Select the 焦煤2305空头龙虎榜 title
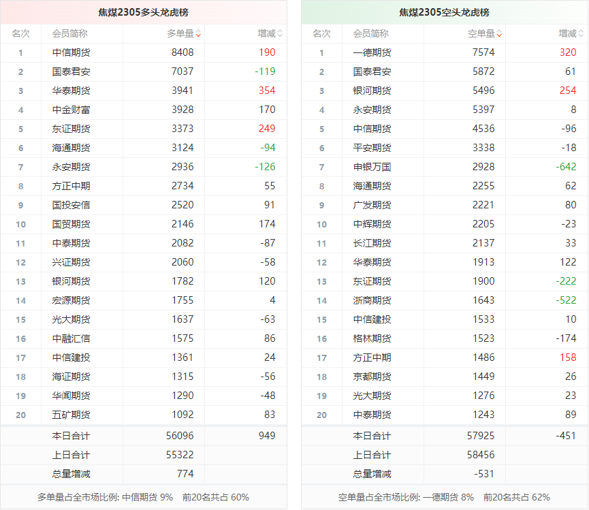This screenshot has height=510, width=589. coord(444,12)
